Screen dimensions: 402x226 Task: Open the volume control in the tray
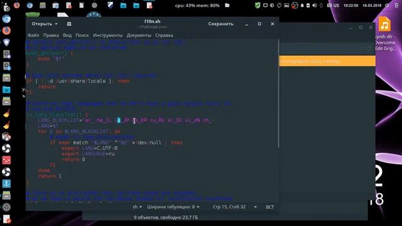pyautogui.click(x=315, y=6)
